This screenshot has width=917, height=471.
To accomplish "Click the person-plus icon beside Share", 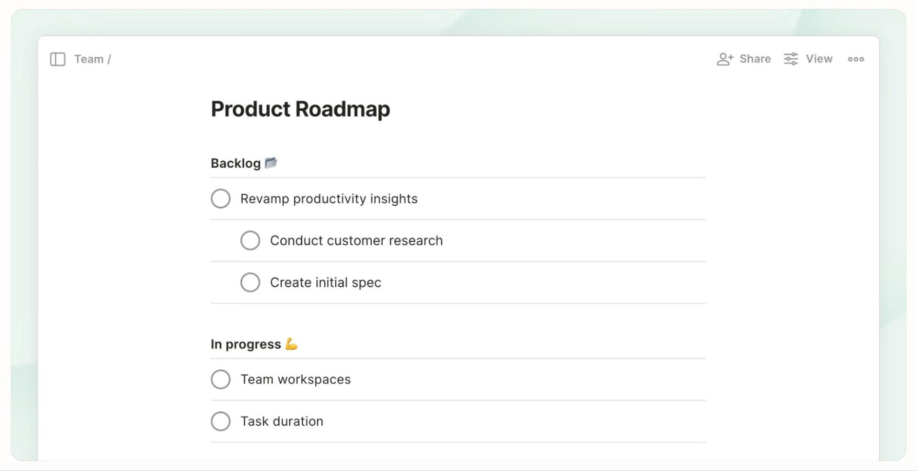I will pos(725,59).
